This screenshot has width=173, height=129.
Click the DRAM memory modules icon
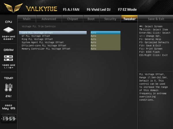click(8, 58)
